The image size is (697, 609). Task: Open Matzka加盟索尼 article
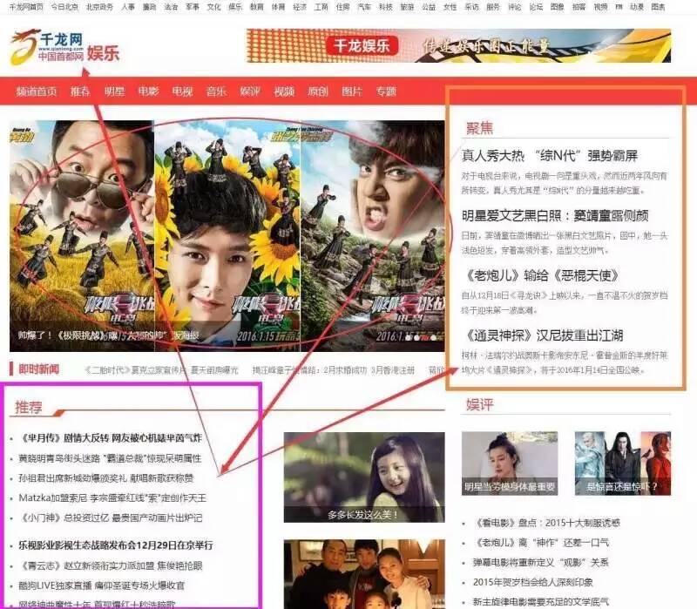(x=112, y=497)
